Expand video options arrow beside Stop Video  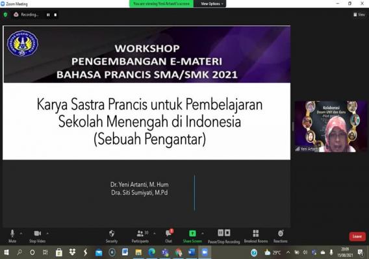click(47, 234)
